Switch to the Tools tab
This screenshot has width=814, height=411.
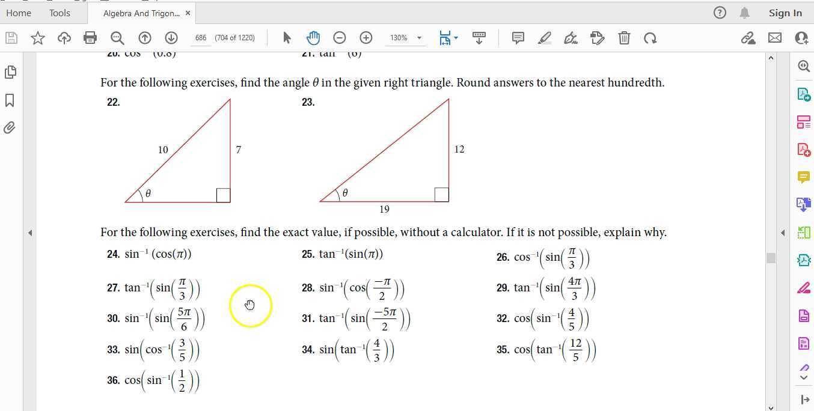click(59, 13)
